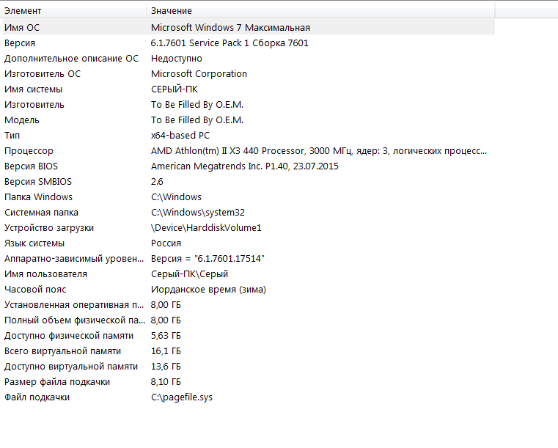Select the "Язык системы" row

click(34, 243)
